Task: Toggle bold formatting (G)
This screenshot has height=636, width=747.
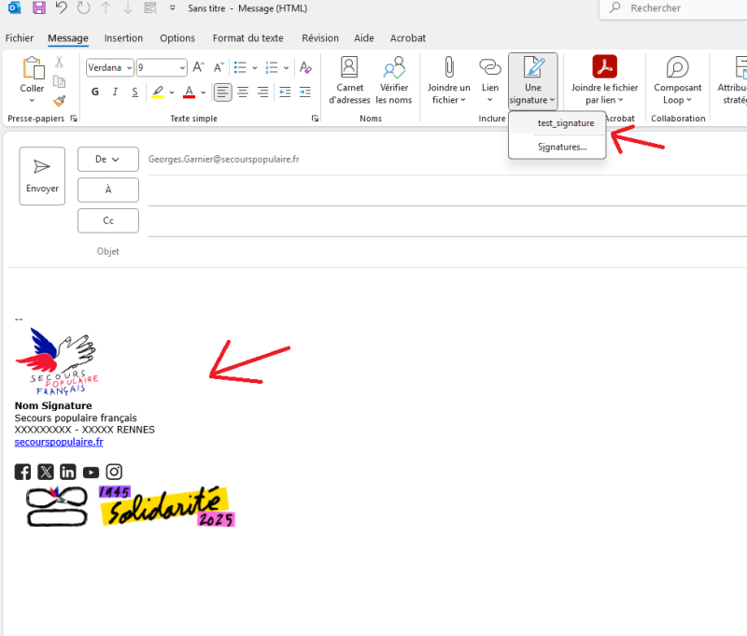Action: (95, 92)
